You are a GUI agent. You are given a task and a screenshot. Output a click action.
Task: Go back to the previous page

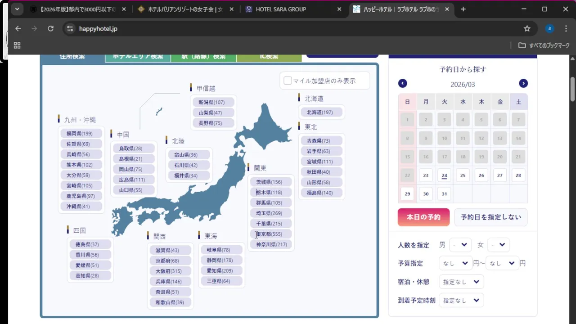pyautogui.click(x=18, y=28)
